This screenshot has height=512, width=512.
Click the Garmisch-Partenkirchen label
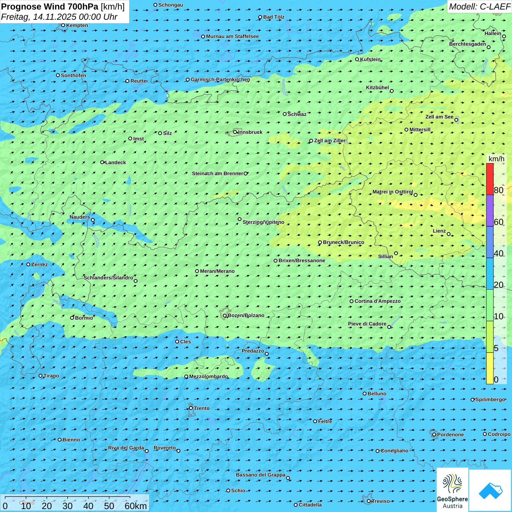click(220, 79)
